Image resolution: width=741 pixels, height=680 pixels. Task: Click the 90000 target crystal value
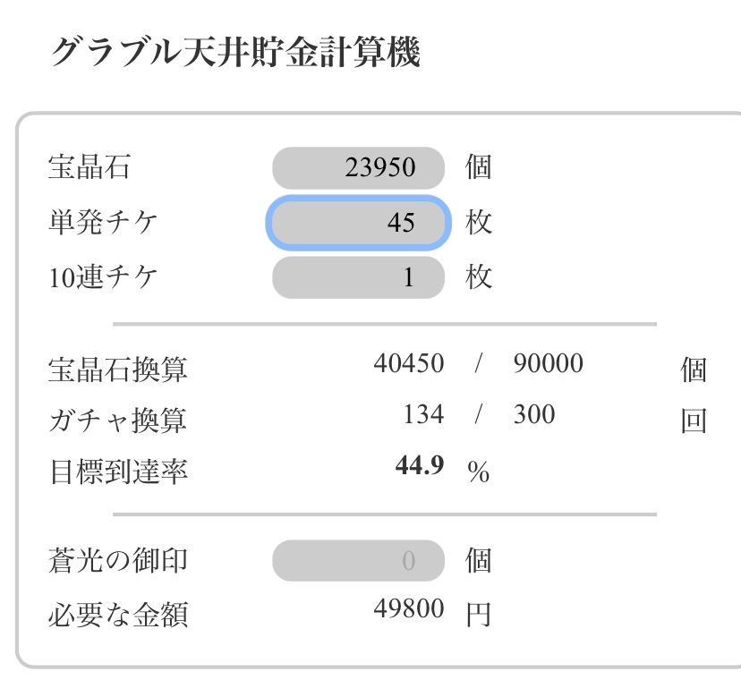point(549,365)
